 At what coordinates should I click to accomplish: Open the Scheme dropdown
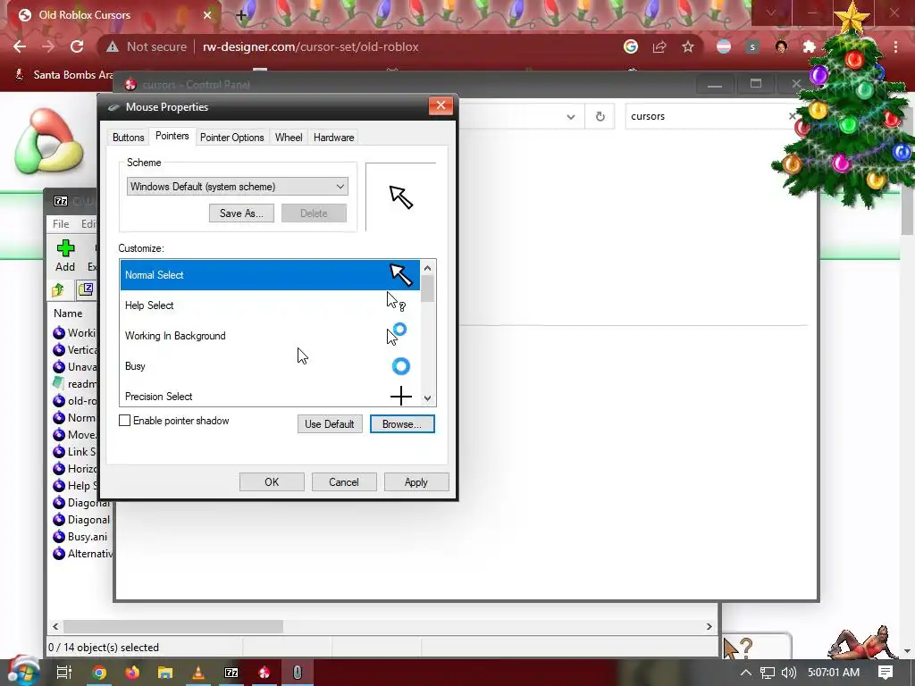[237, 187]
